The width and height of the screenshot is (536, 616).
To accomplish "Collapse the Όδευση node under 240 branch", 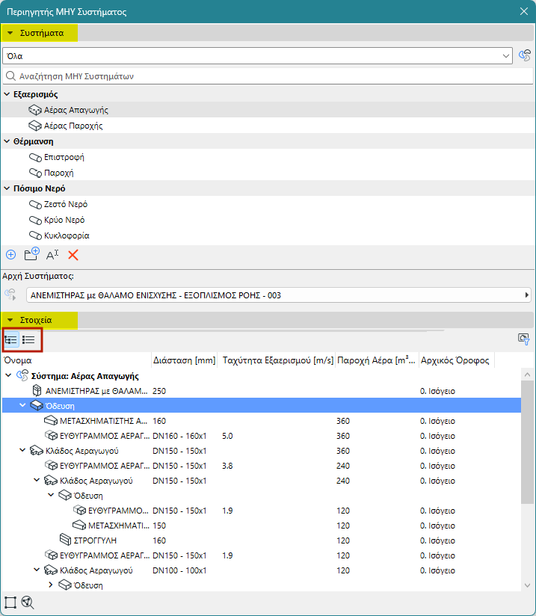I will [x=51, y=495].
